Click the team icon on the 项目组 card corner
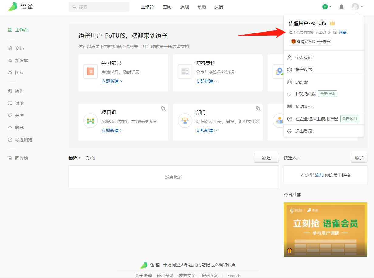The image size is (374, 278). coord(163,108)
